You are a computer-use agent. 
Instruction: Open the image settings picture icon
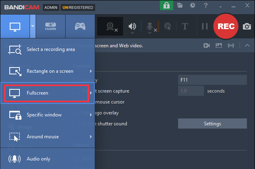tap(219, 46)
